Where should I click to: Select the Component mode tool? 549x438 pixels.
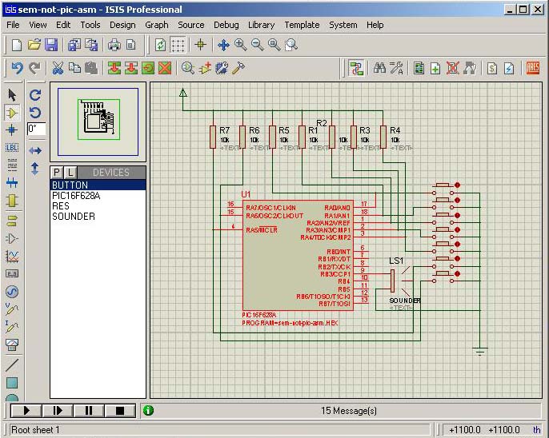[12, 113]
